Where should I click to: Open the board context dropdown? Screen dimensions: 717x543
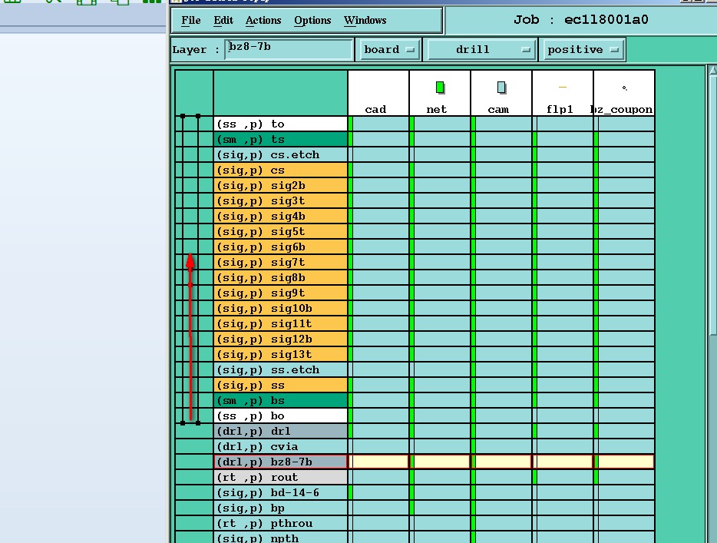388,49
